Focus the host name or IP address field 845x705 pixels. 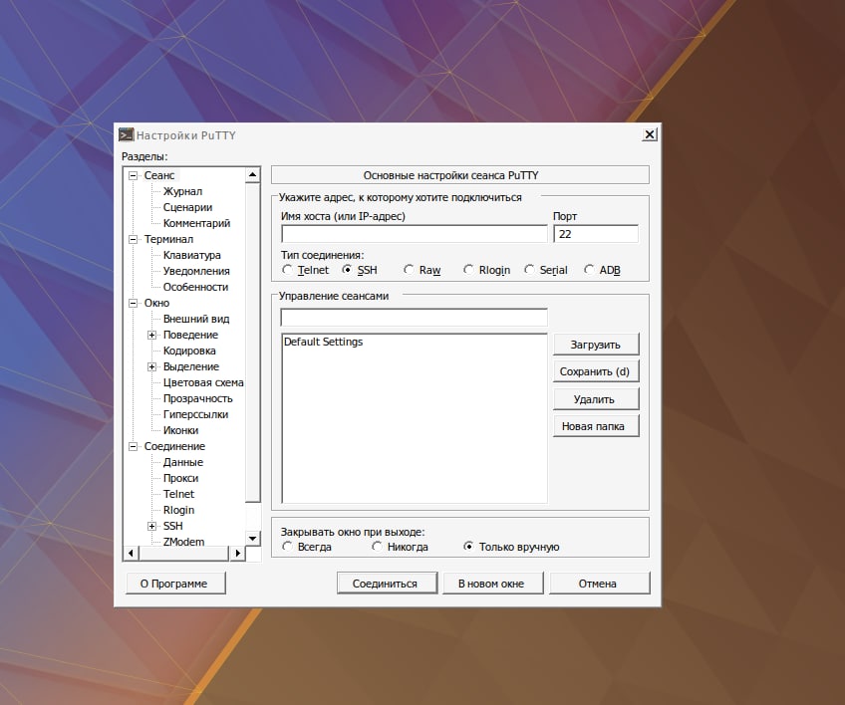click(x=414, y=234)
